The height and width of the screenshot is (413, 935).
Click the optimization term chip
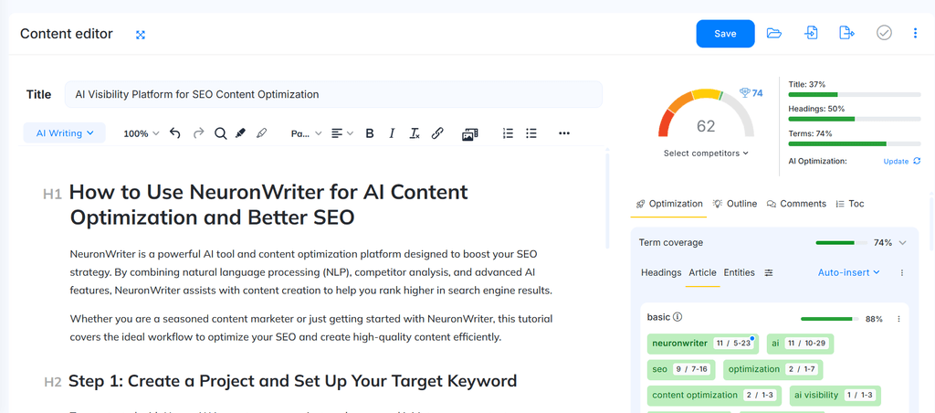click(x=772, y=369)
